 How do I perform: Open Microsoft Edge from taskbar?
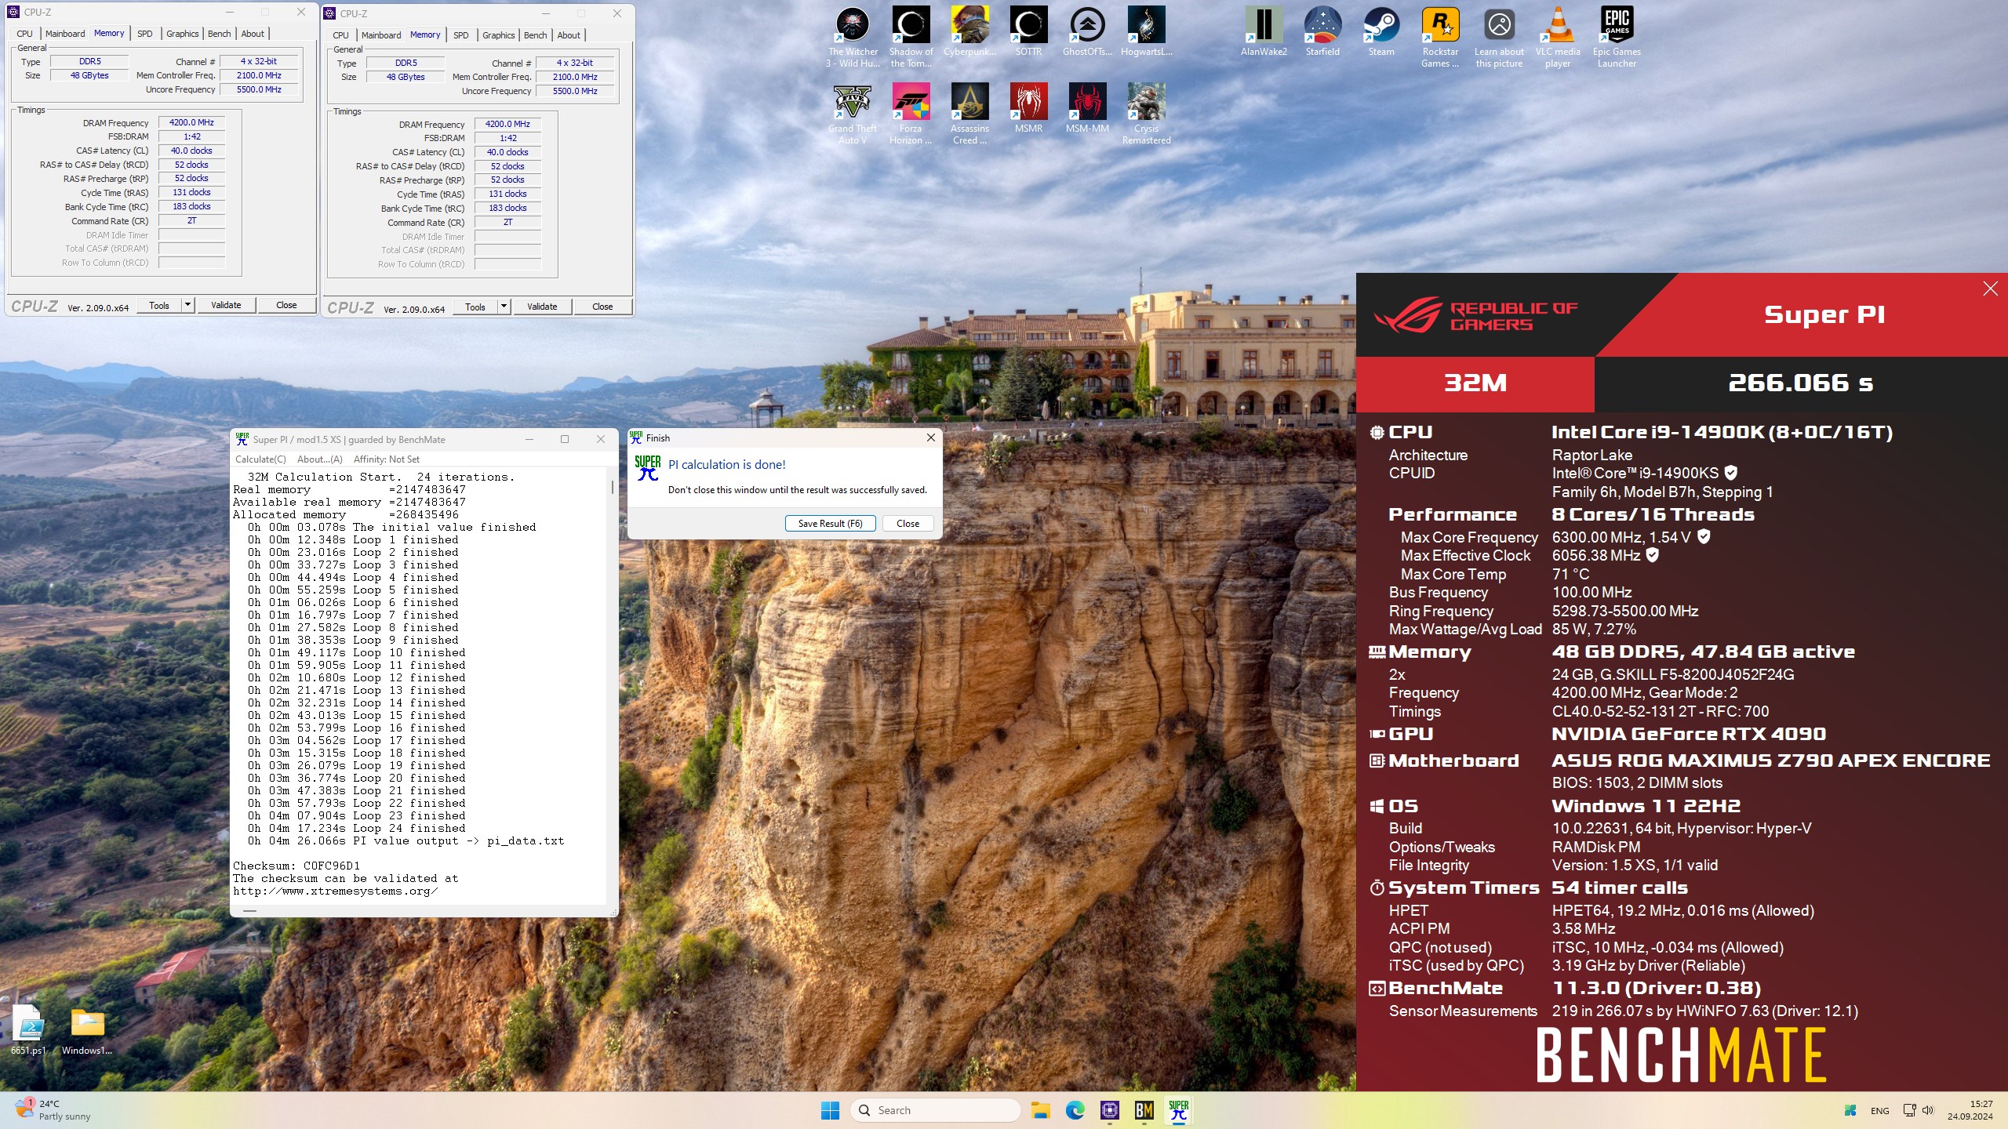coord(1075,1110)
